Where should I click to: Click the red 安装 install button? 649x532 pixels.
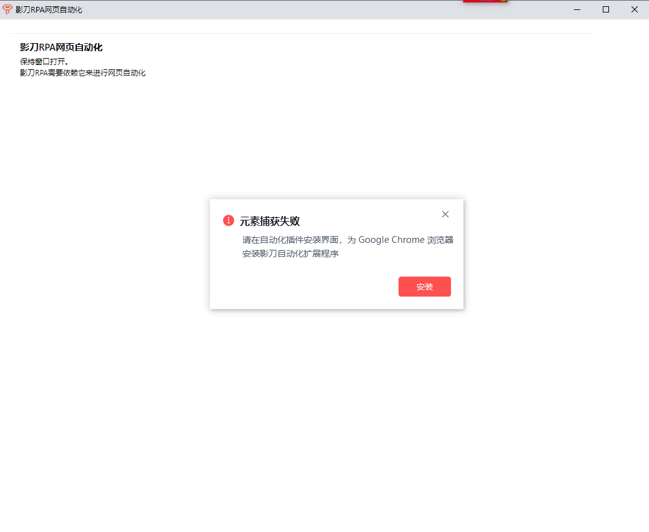(x=424, y=287)
